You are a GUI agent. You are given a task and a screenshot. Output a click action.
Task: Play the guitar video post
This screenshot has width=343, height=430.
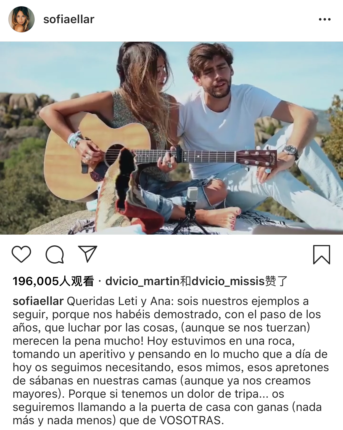pos(171,138)
